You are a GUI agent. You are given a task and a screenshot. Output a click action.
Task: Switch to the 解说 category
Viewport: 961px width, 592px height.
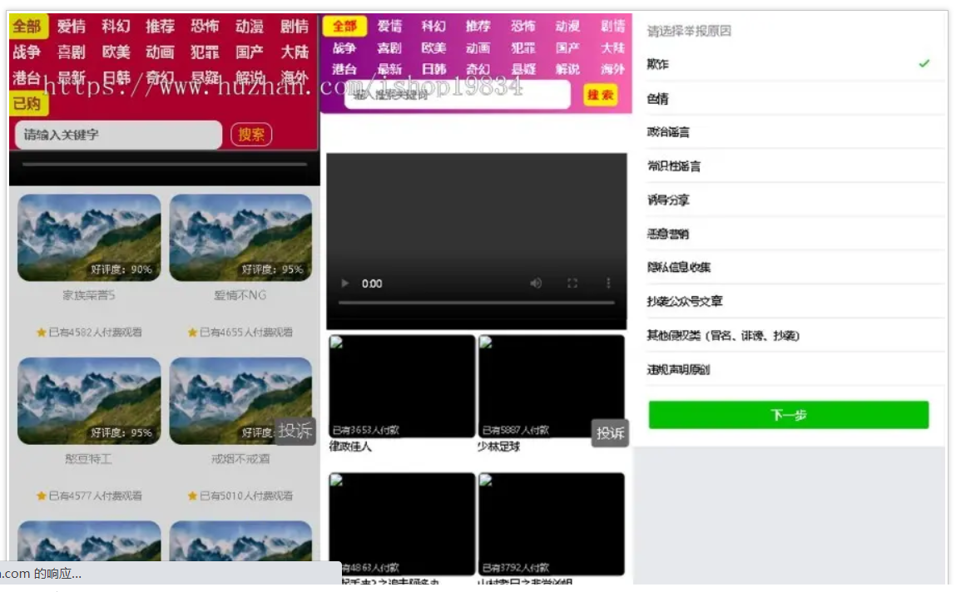[249, 74]
